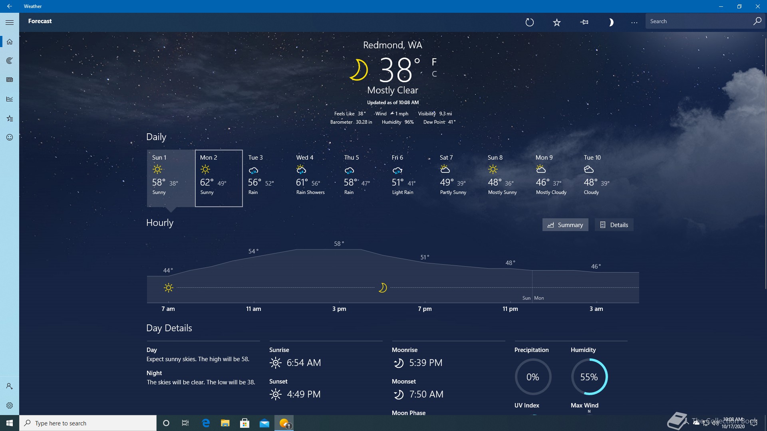This screenshot has width=767, height=431.
Task: Click the current conditions moon icon
Action: coord(359,70)
